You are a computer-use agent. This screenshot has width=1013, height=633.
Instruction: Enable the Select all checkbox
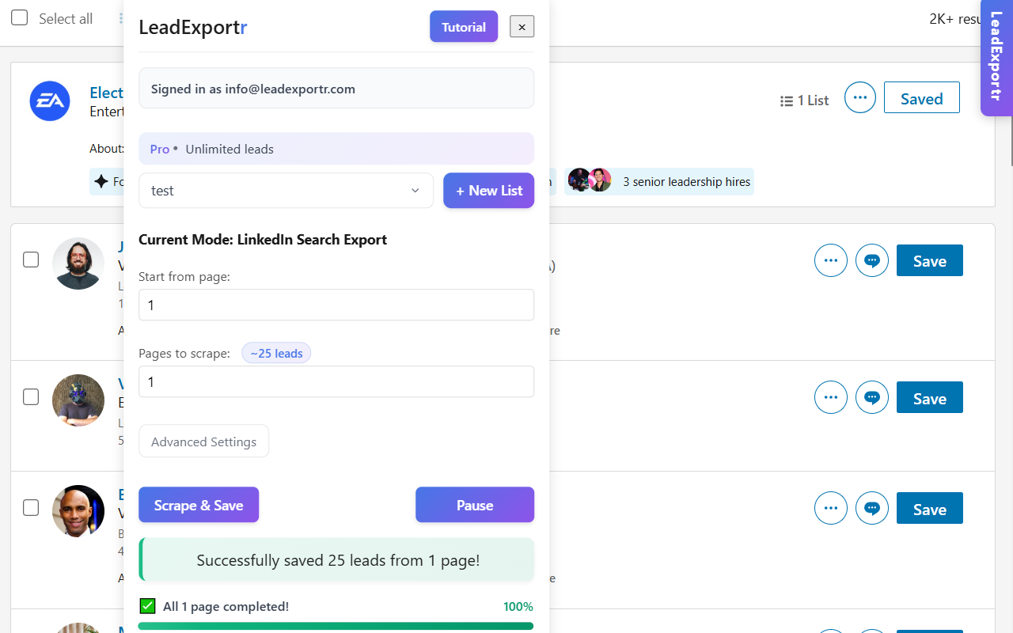tap(19, 17)
